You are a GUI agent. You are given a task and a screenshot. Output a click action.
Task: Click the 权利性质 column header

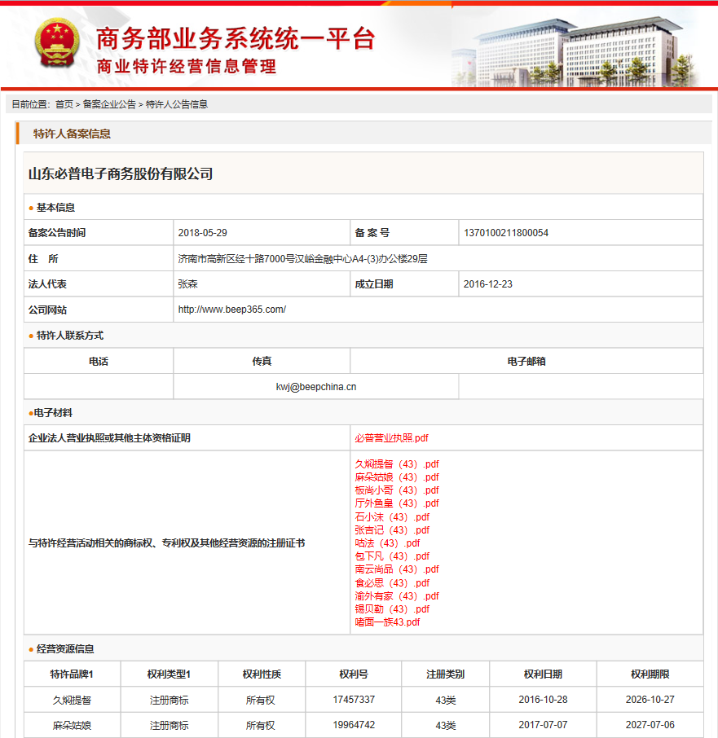262,674
